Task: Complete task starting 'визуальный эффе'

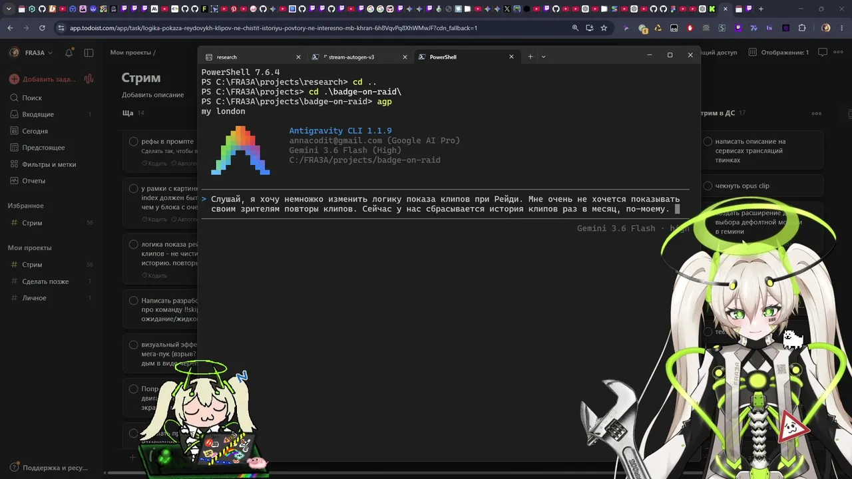Action: (133, 345)
